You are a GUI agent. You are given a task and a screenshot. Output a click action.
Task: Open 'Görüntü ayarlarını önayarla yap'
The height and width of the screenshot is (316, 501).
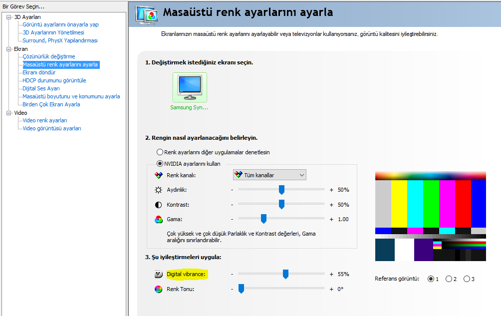[x=60, y=24]
